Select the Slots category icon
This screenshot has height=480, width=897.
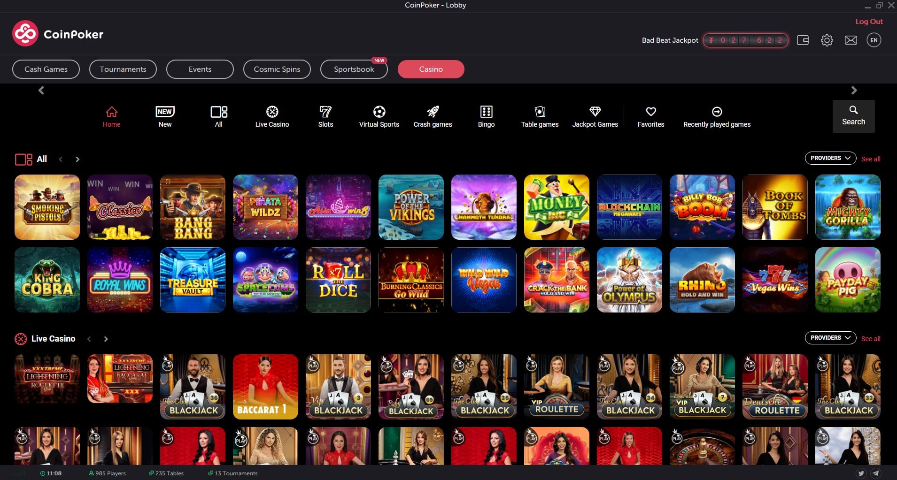tap(325, 112)
